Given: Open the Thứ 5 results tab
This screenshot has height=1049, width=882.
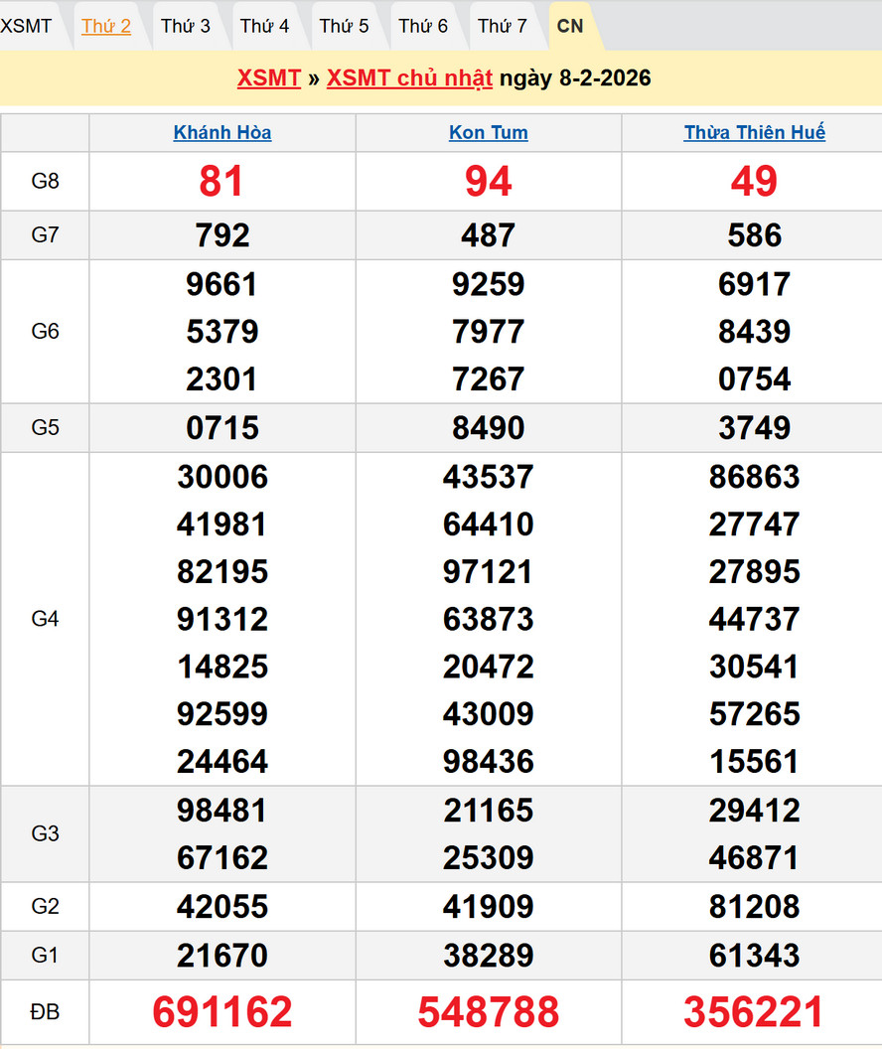Looking at the screenshot, I should [x=345, y=26].
